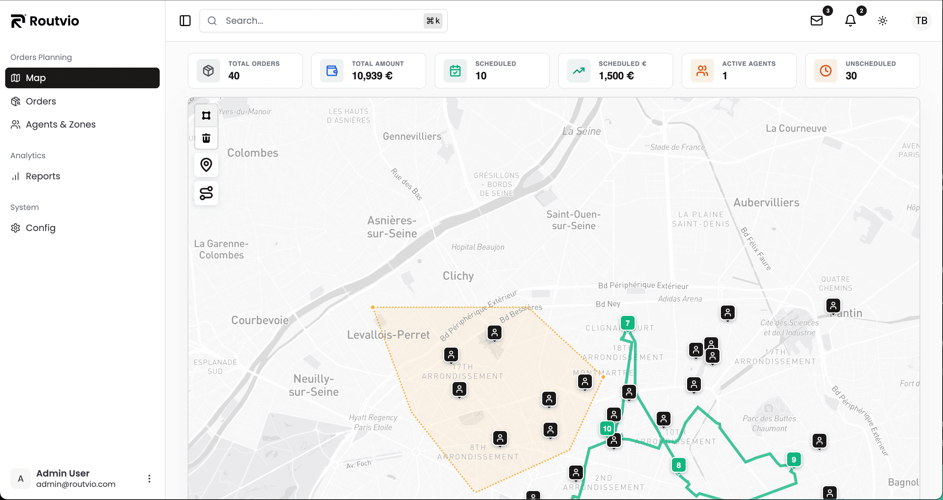Click order marker right of Parc des Buttes Chaumont
Screen dimensions: 943x500
pos(819,441)
